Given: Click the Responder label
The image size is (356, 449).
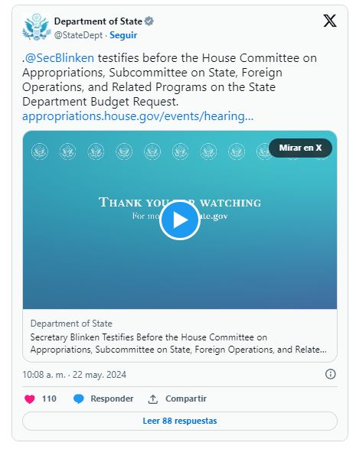Looking at the screenshot, I should coord(112,399).
